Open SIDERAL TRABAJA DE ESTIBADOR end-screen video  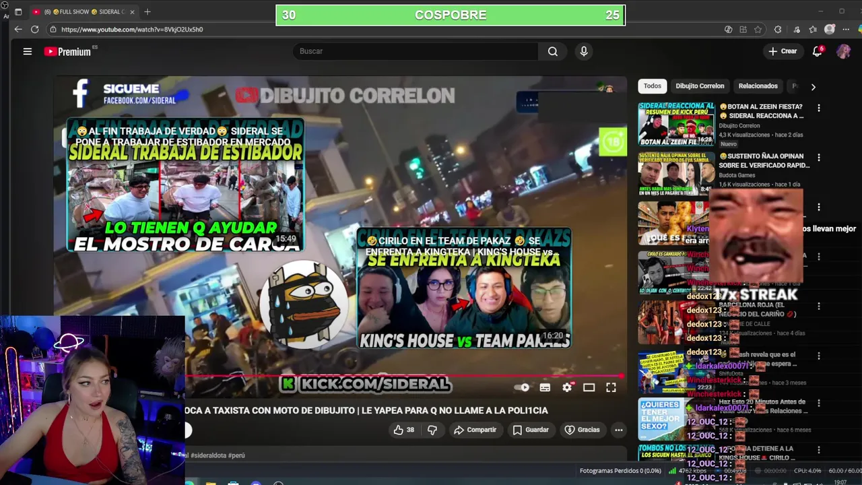pyautogui.click(x=185, y=185)
